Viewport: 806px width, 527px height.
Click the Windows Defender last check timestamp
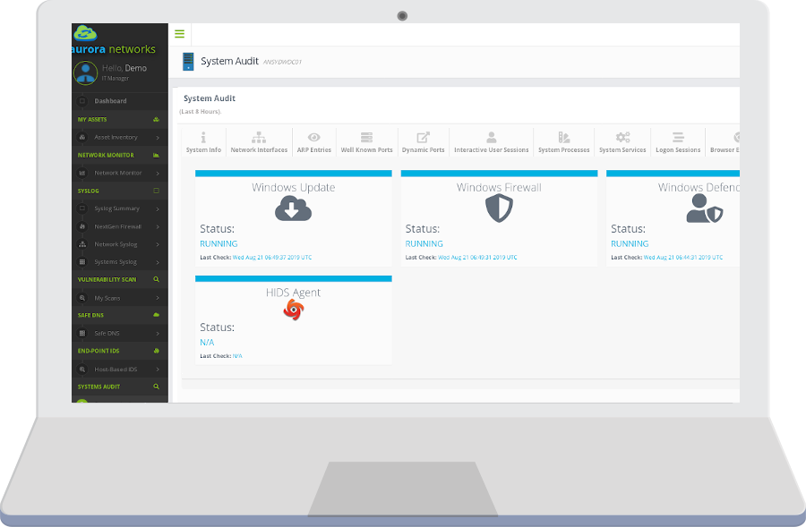tap(683, 258)
